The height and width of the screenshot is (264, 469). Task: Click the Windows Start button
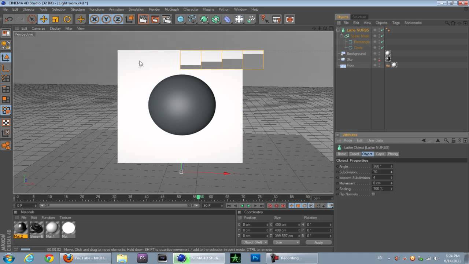pos(8,258)
